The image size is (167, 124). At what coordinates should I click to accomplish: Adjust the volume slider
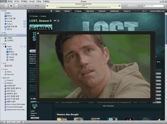pos(31,6)
